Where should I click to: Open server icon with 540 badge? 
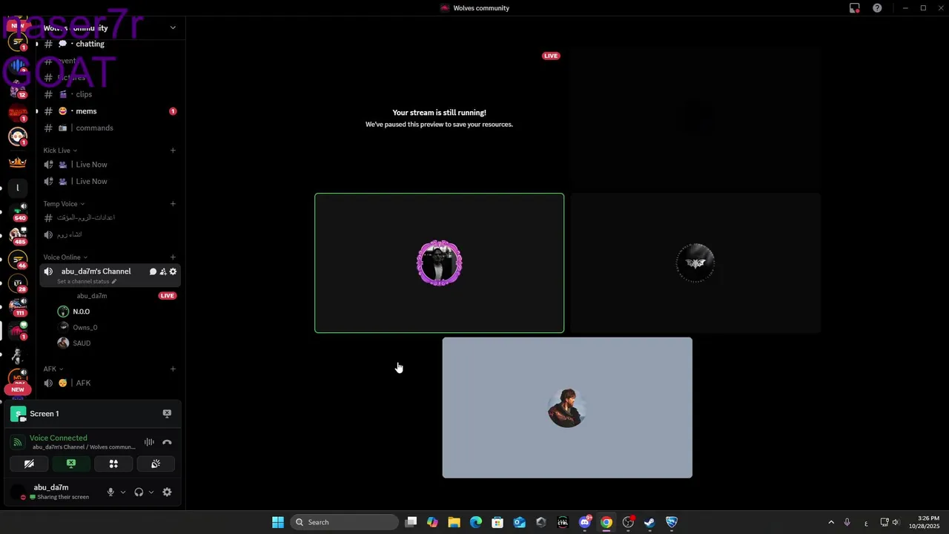[18, 211]
